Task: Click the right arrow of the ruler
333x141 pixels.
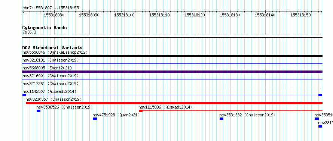Action: pos(321,12)
